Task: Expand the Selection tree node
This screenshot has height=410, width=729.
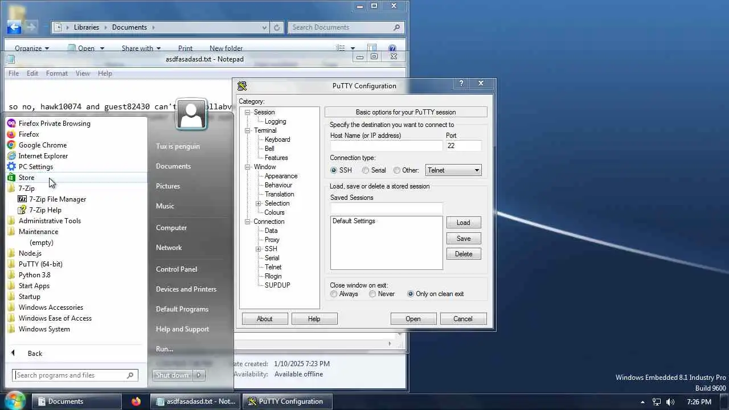Action: pyautogui.click(x=259, y=203)
